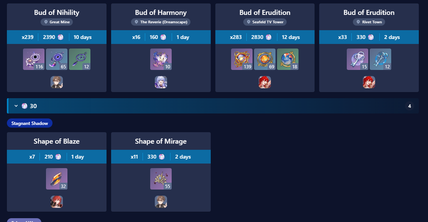Click the section count badge showing 4
This screenshot has height=222, width=428.
pos(409,106)
